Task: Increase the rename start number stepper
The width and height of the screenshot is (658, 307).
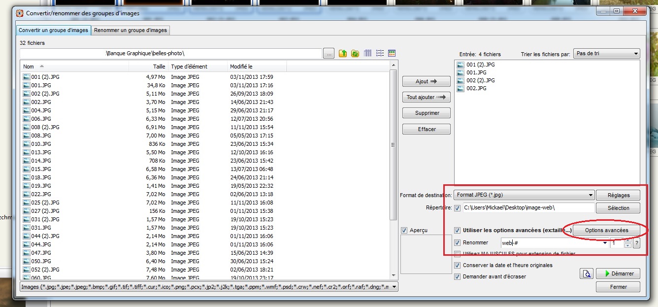Action: click(627, 240)
